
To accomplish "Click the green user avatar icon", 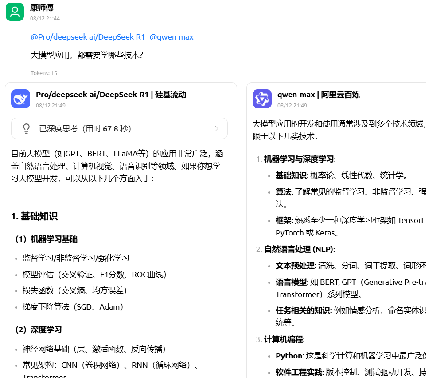I will [15, 12].
